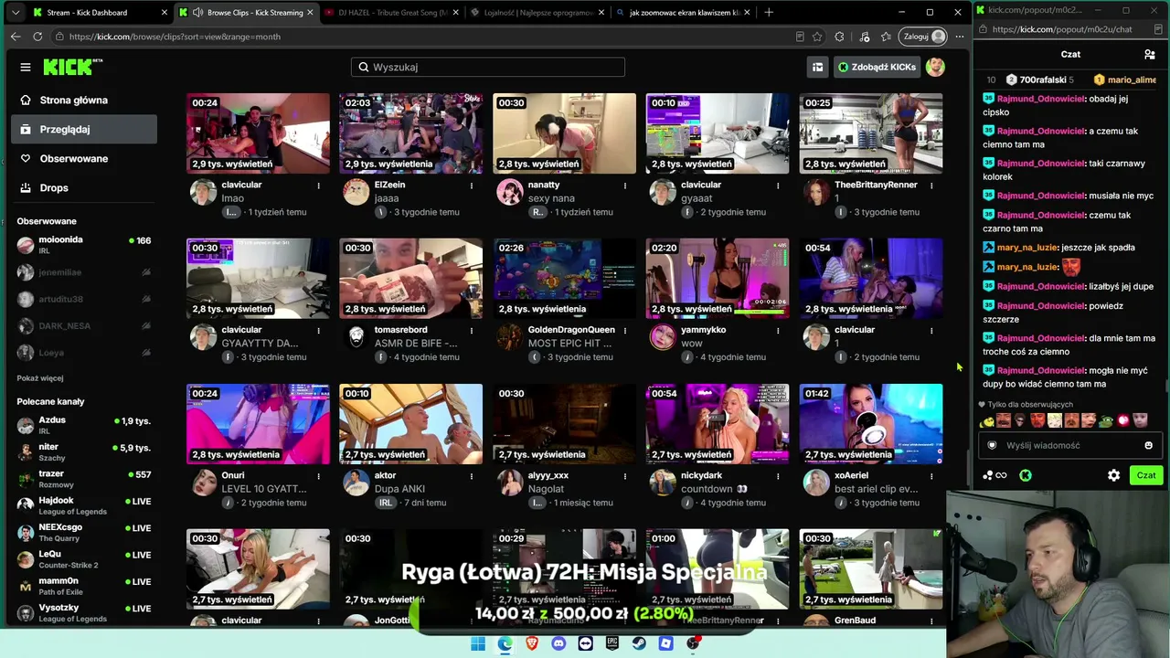Open the Hajdook League of Legends channel

[x=84, y=505]
